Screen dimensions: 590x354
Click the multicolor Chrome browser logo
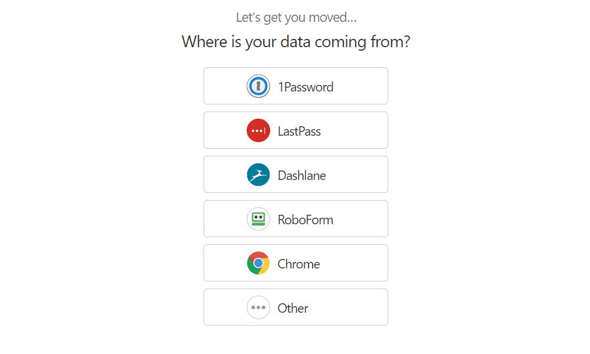pyautogui.click(x=258, y=263)
